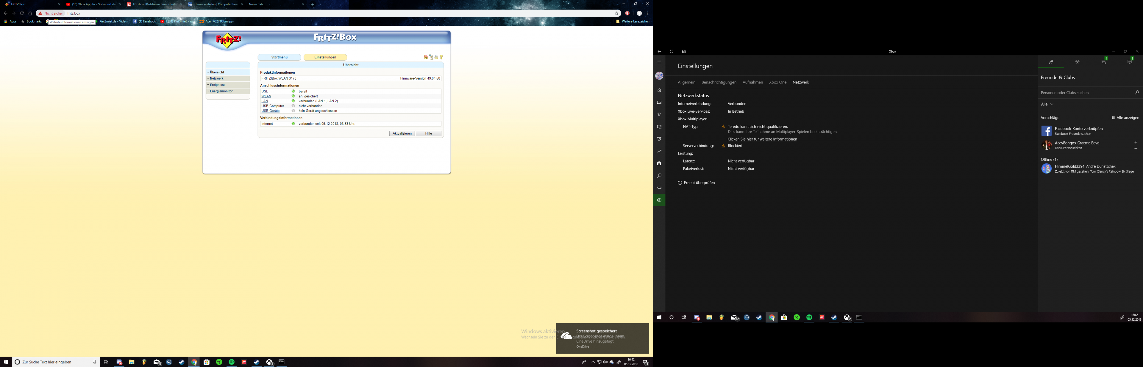Open the Xbox messages icon tab
Screen dimensions: 1143x367
click(1103, 62)
